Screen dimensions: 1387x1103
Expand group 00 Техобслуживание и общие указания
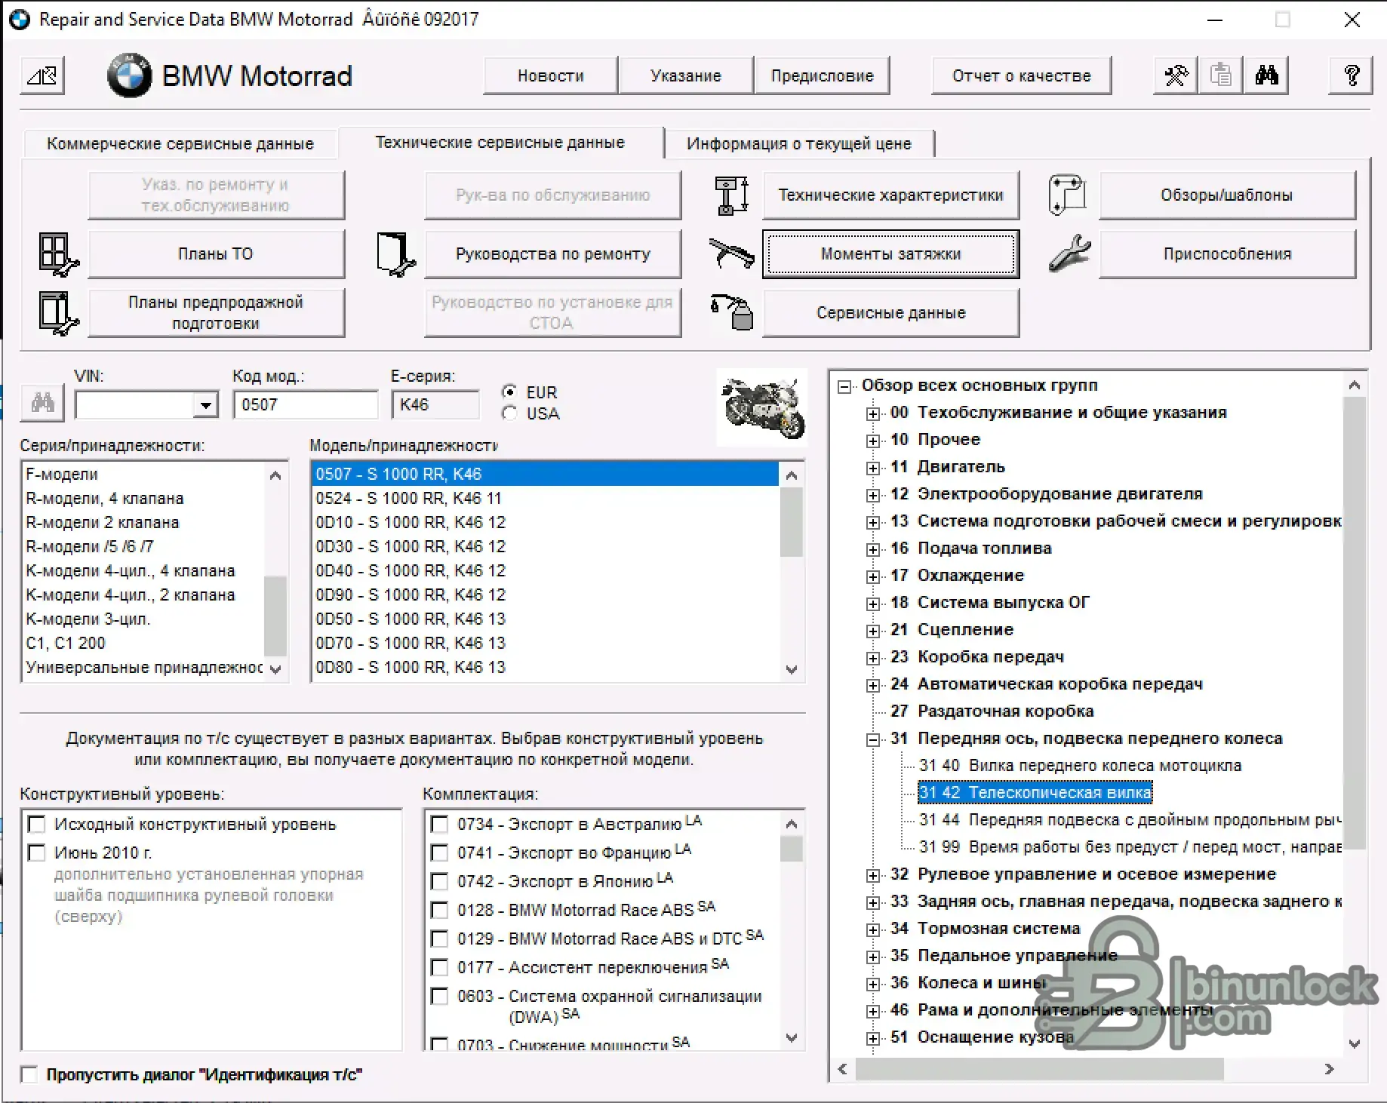coord(873,413)
